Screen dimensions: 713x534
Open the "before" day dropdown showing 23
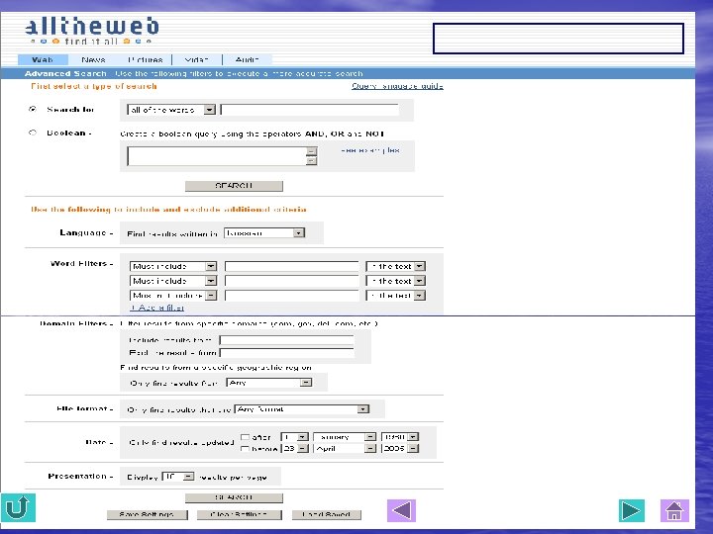295,449
